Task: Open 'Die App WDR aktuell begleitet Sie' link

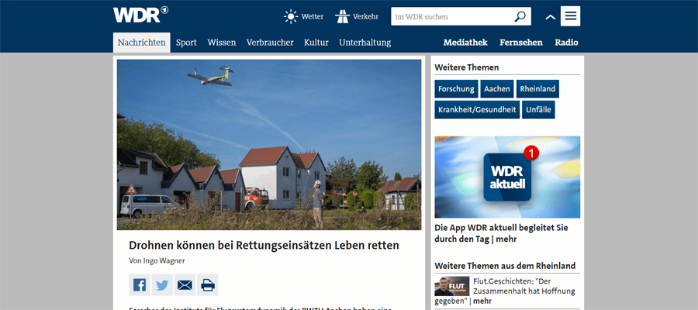Action: (x=501, y=233)
